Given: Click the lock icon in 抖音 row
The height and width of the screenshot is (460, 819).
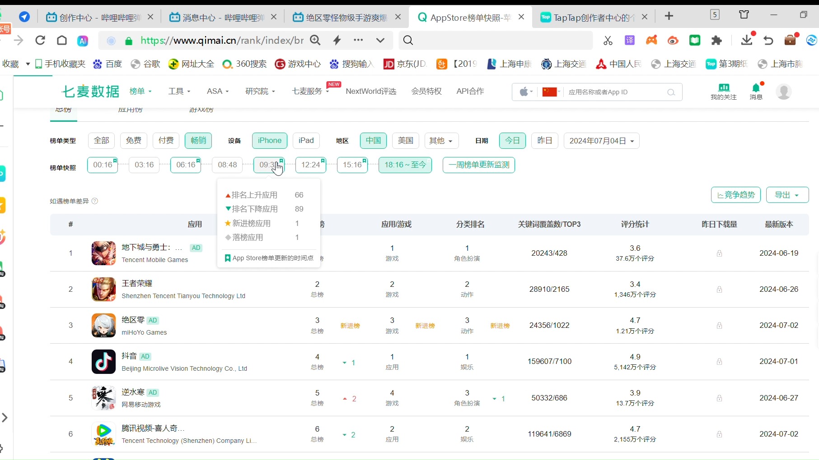Looking at the screenshot, I should click(719, 362).
